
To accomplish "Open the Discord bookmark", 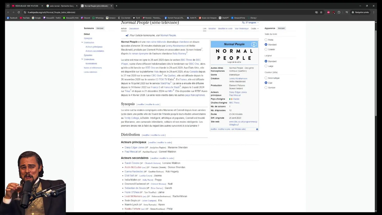I will tap(85, 18).
